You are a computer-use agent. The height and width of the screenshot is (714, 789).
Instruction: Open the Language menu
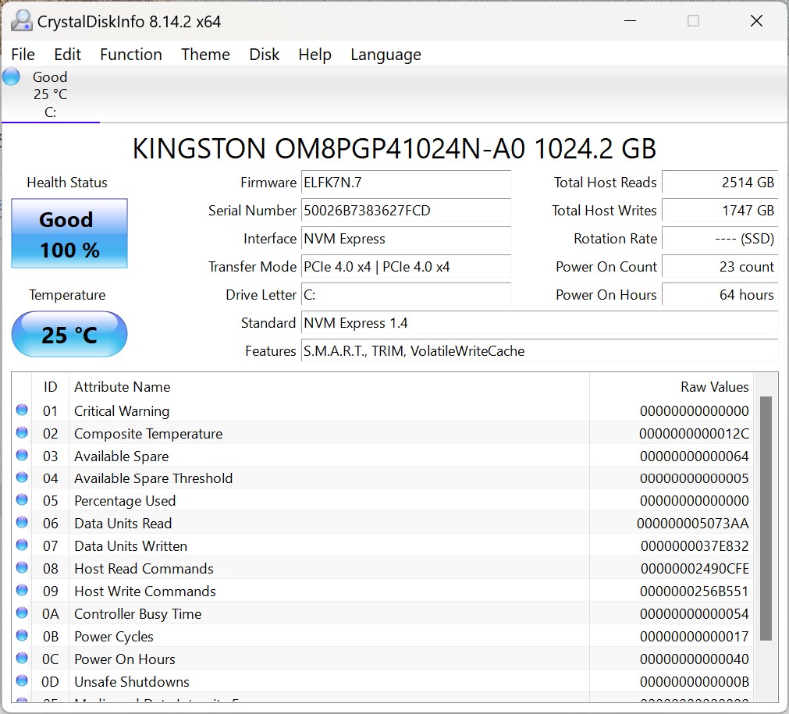coord(386,55)
